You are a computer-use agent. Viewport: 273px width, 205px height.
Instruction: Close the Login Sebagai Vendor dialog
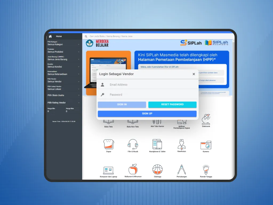(x=194, y=74)
